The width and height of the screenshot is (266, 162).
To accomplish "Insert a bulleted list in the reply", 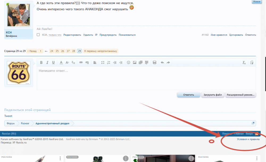I will coord(103,63).
